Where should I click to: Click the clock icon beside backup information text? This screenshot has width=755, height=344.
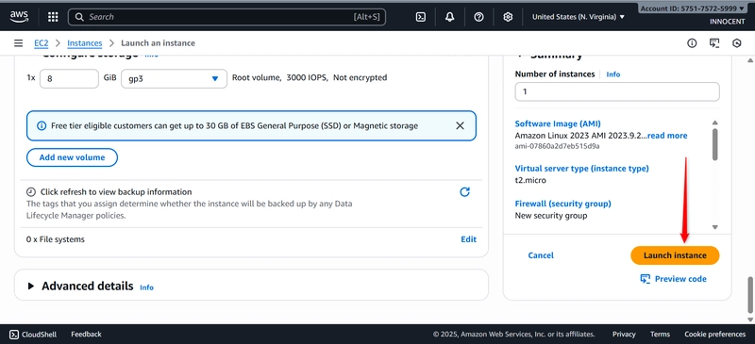point(31,191)
